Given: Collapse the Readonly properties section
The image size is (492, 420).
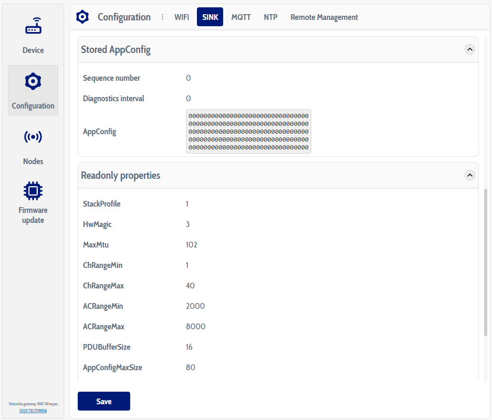Looking at the screenshot, I should point(470,175).
